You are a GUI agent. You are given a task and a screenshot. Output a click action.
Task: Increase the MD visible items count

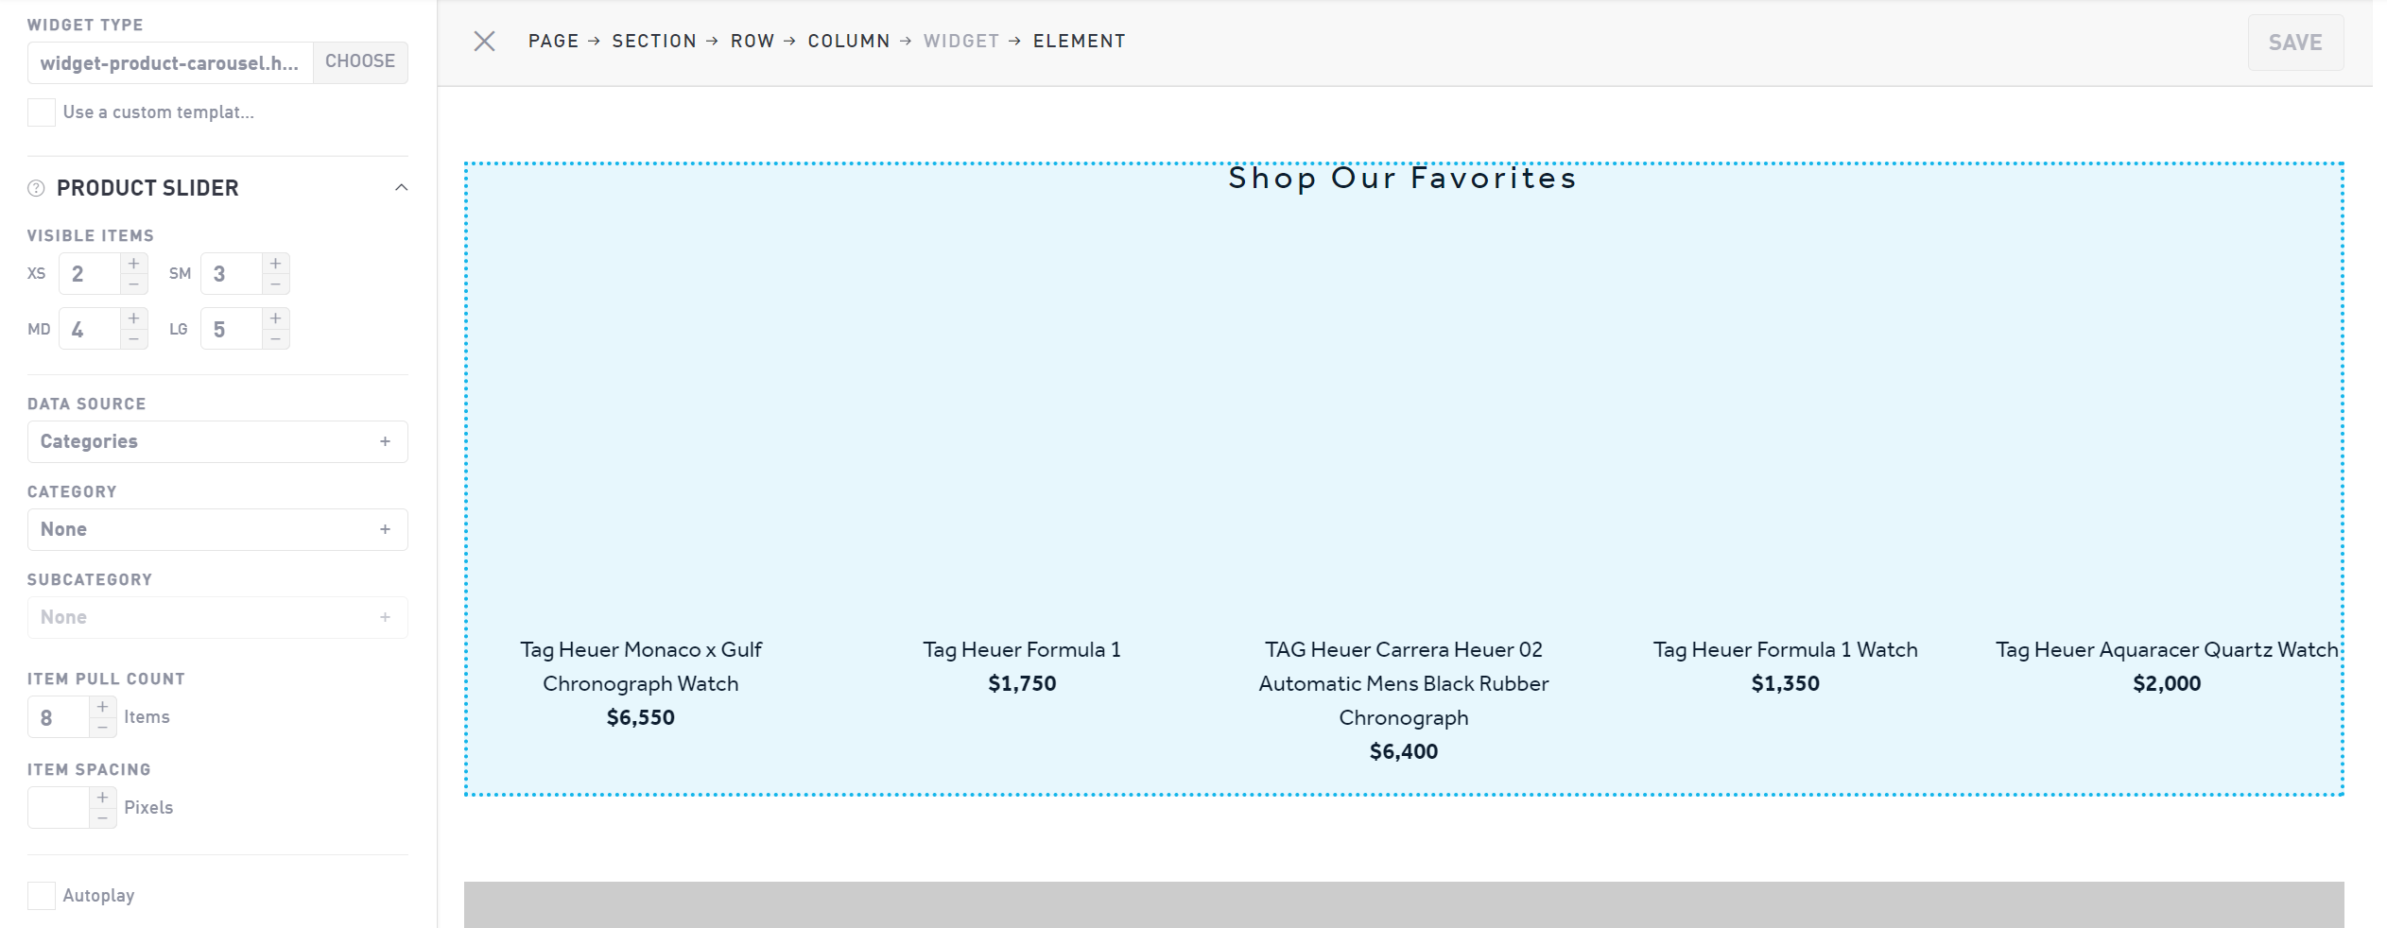click(x=134, y=318)
